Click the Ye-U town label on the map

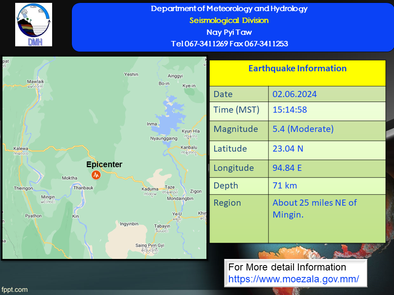[177, 214]
